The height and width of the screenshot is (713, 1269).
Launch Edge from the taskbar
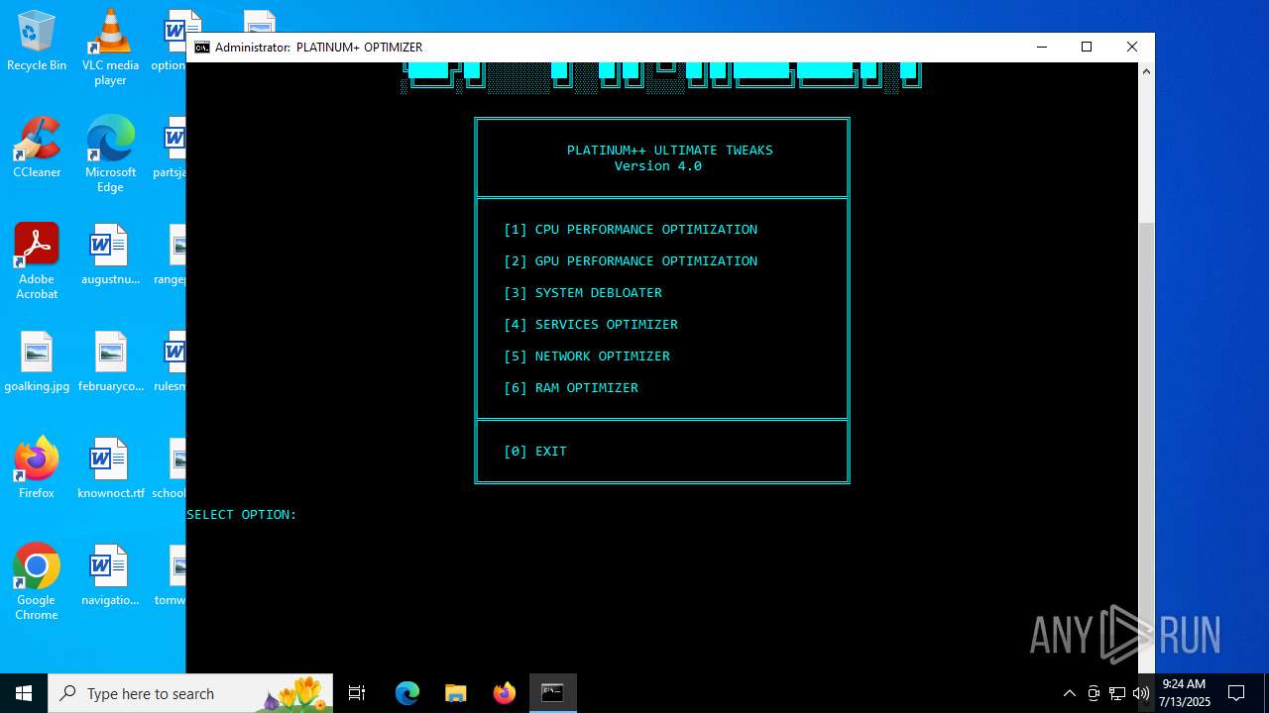(x=407, y=693)
